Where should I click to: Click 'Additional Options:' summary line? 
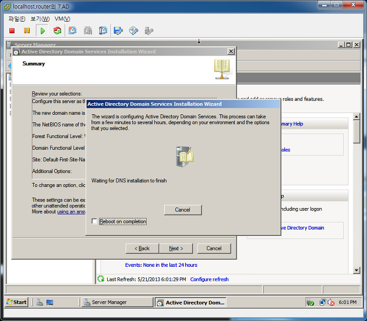tap(52, 171)
